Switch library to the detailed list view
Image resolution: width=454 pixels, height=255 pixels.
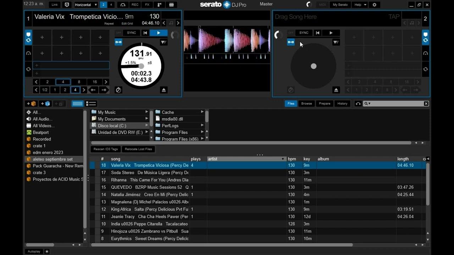91,103
